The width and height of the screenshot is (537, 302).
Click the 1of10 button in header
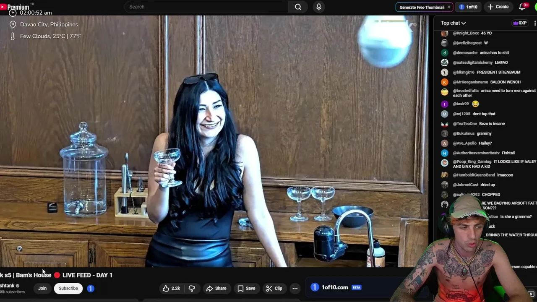coord(468,7)
